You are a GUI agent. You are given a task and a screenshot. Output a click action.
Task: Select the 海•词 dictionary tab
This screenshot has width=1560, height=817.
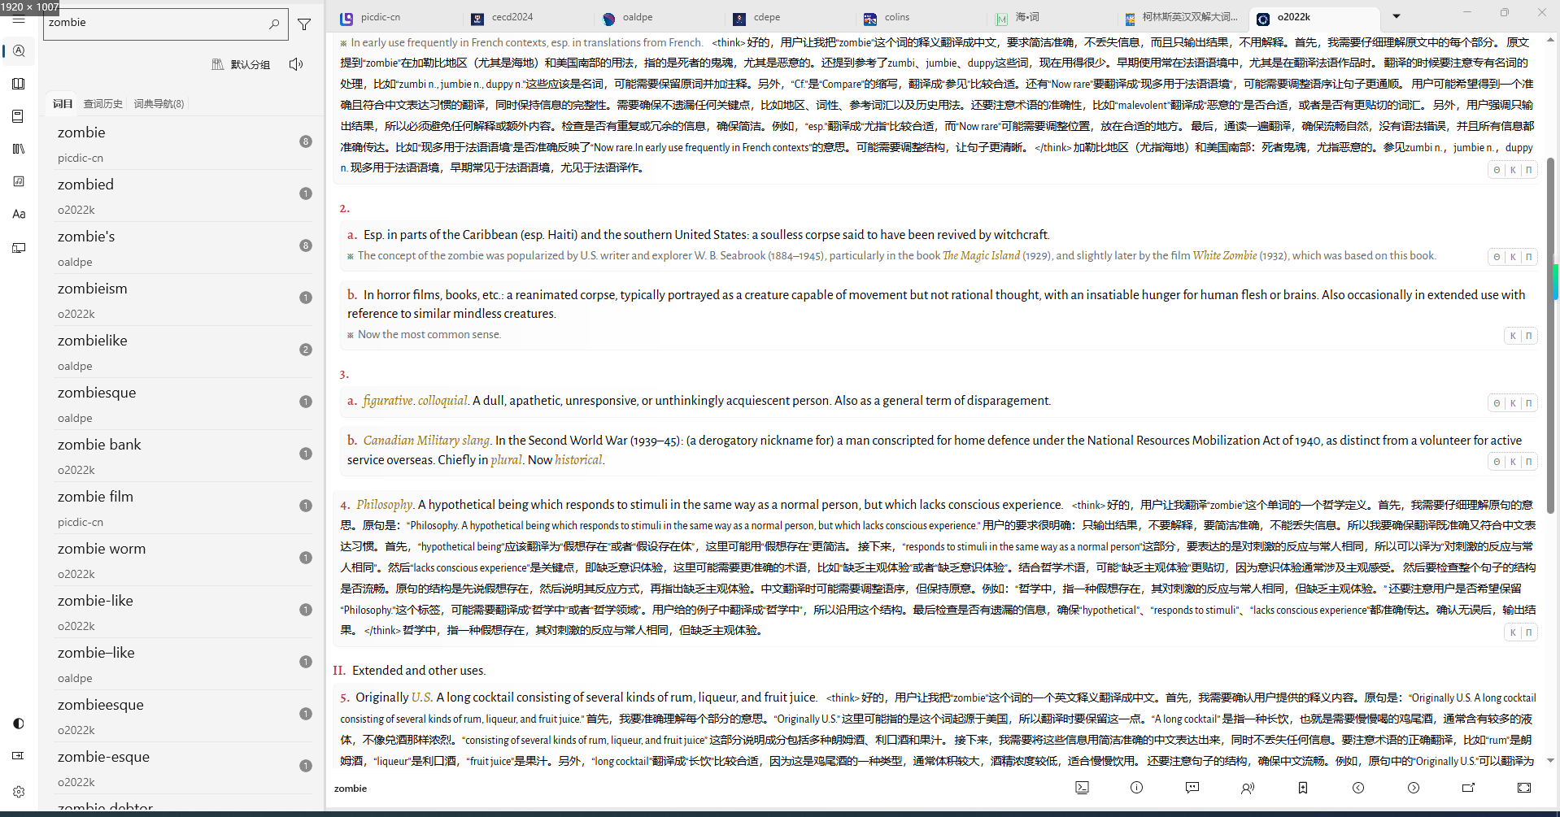pos(1027,17)
